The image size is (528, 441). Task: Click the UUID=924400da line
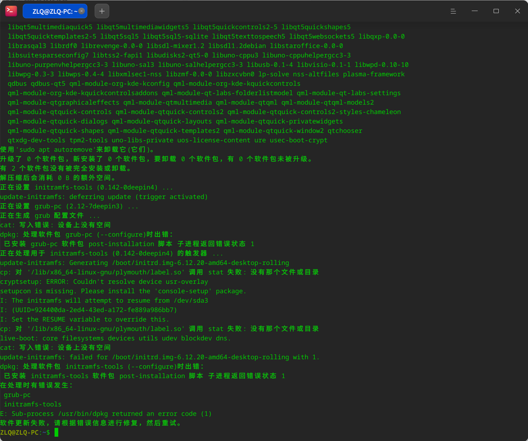(89, 310)
